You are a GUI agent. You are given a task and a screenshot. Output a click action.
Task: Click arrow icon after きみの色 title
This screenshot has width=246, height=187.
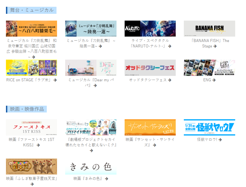click(107, 179)
